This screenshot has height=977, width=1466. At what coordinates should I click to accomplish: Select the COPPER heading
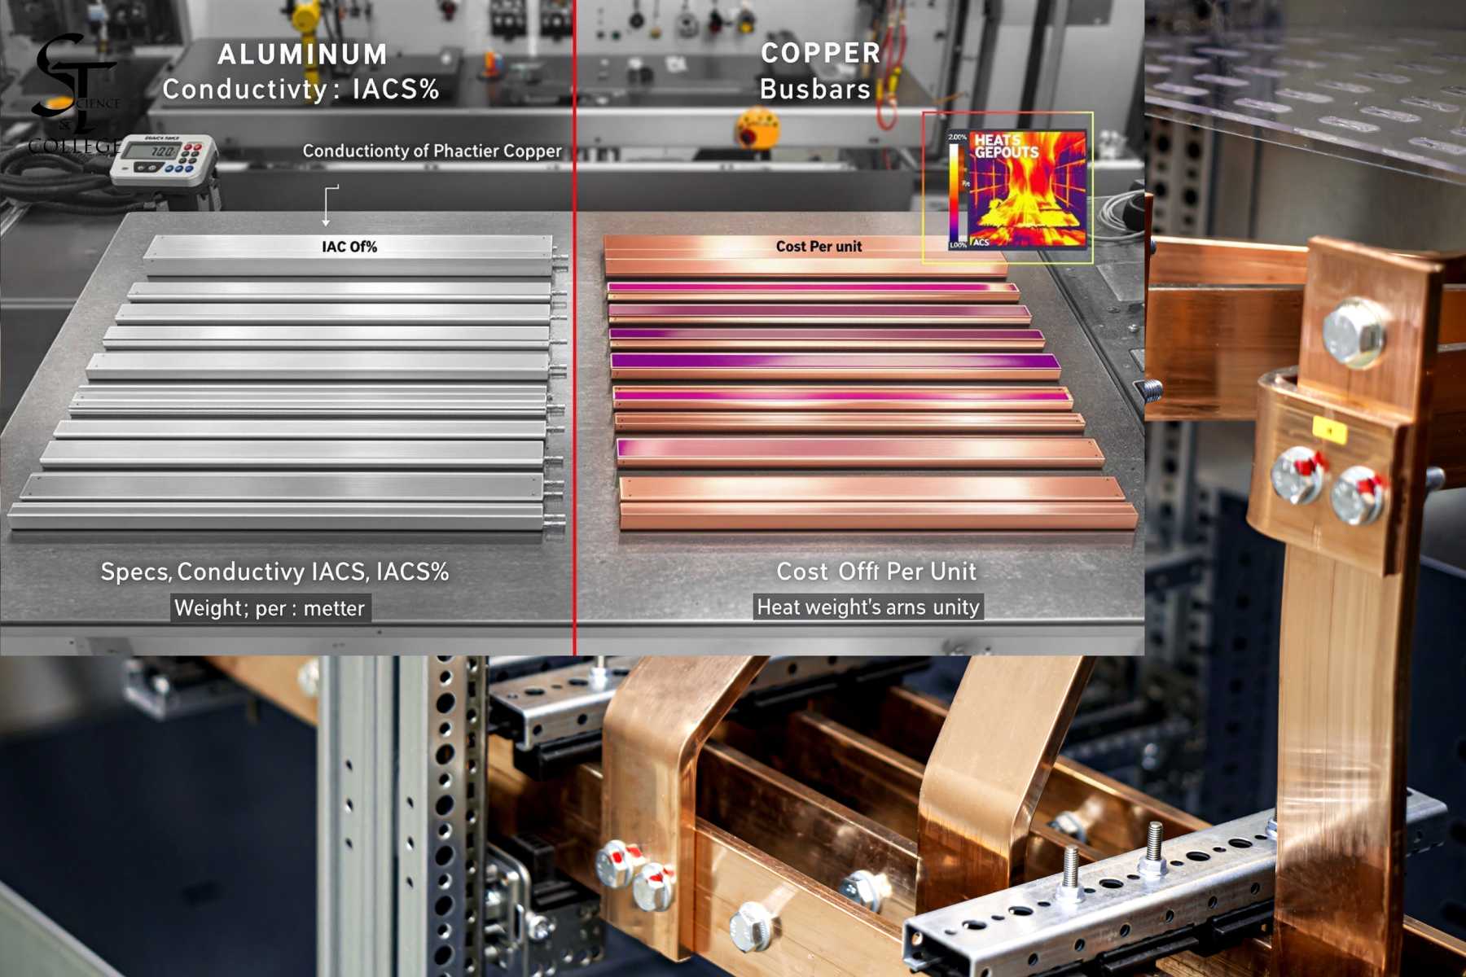[x=820, y=54]
